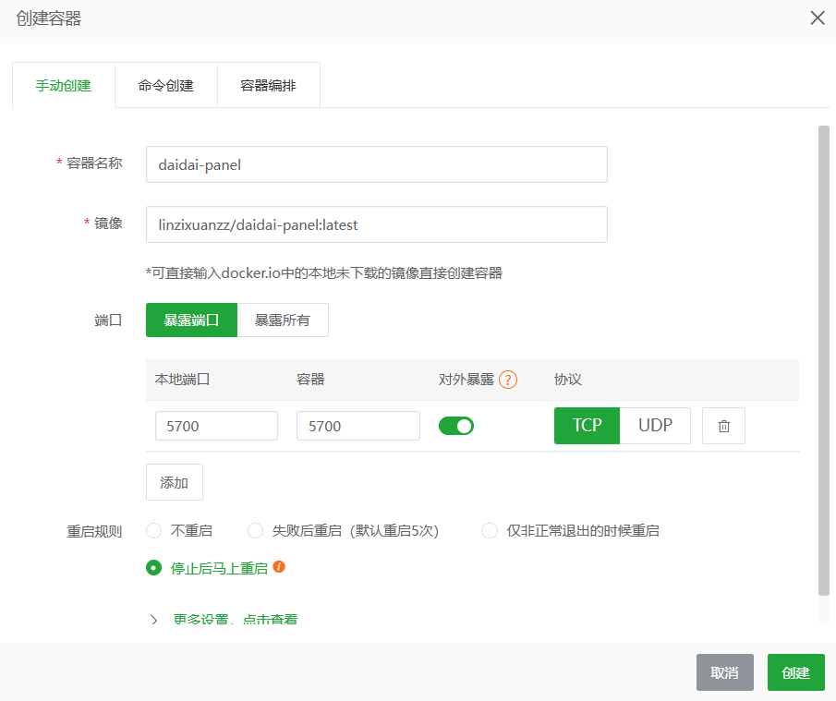Select the 暴露所有 port option
The width and height of the screenshot is (836, 701).
coord(283,320)
